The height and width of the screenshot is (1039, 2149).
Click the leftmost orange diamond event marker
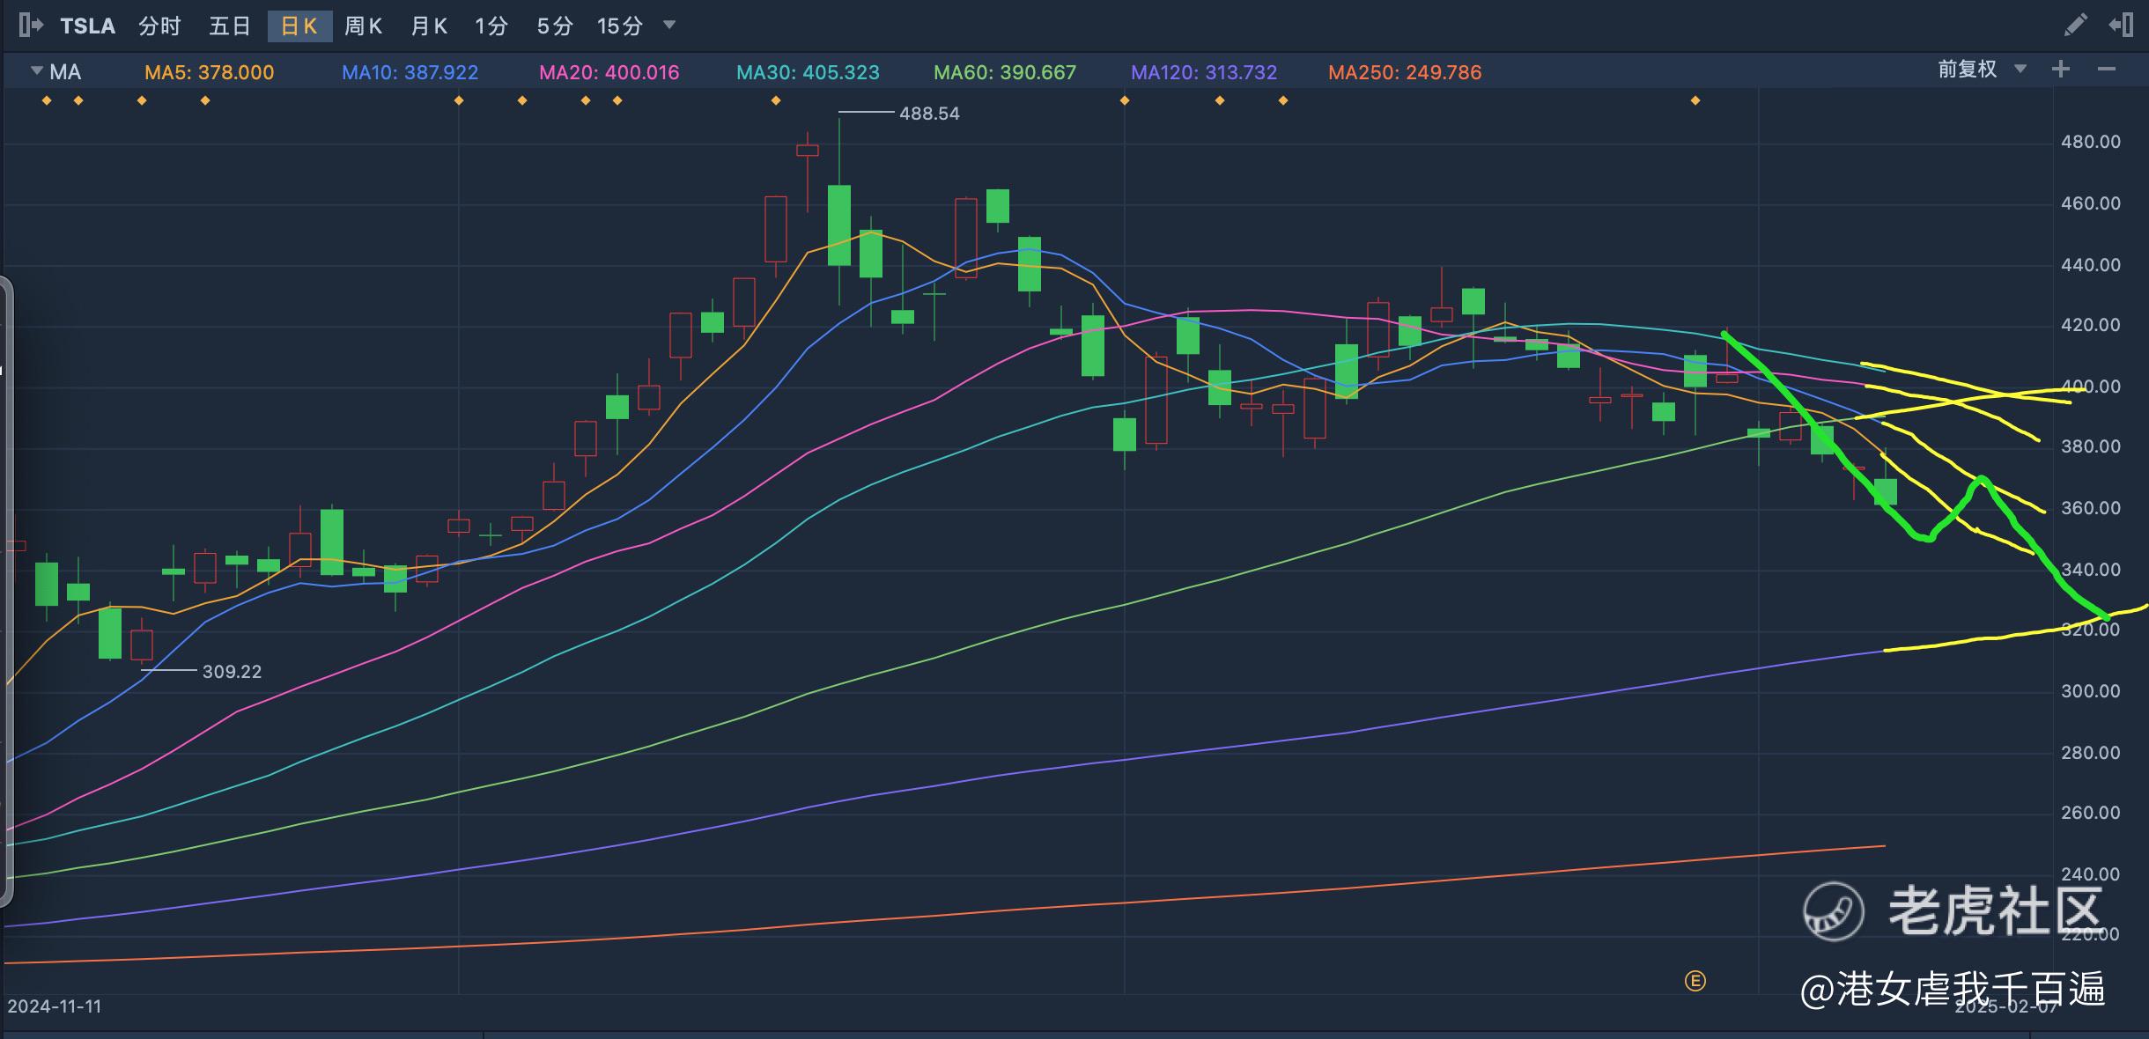(47, 101)
